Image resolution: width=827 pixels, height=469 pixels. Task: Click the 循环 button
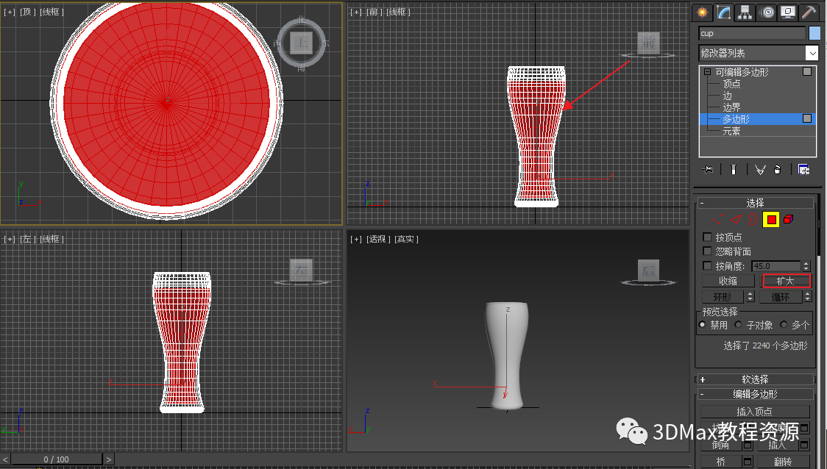pos(781,297)
